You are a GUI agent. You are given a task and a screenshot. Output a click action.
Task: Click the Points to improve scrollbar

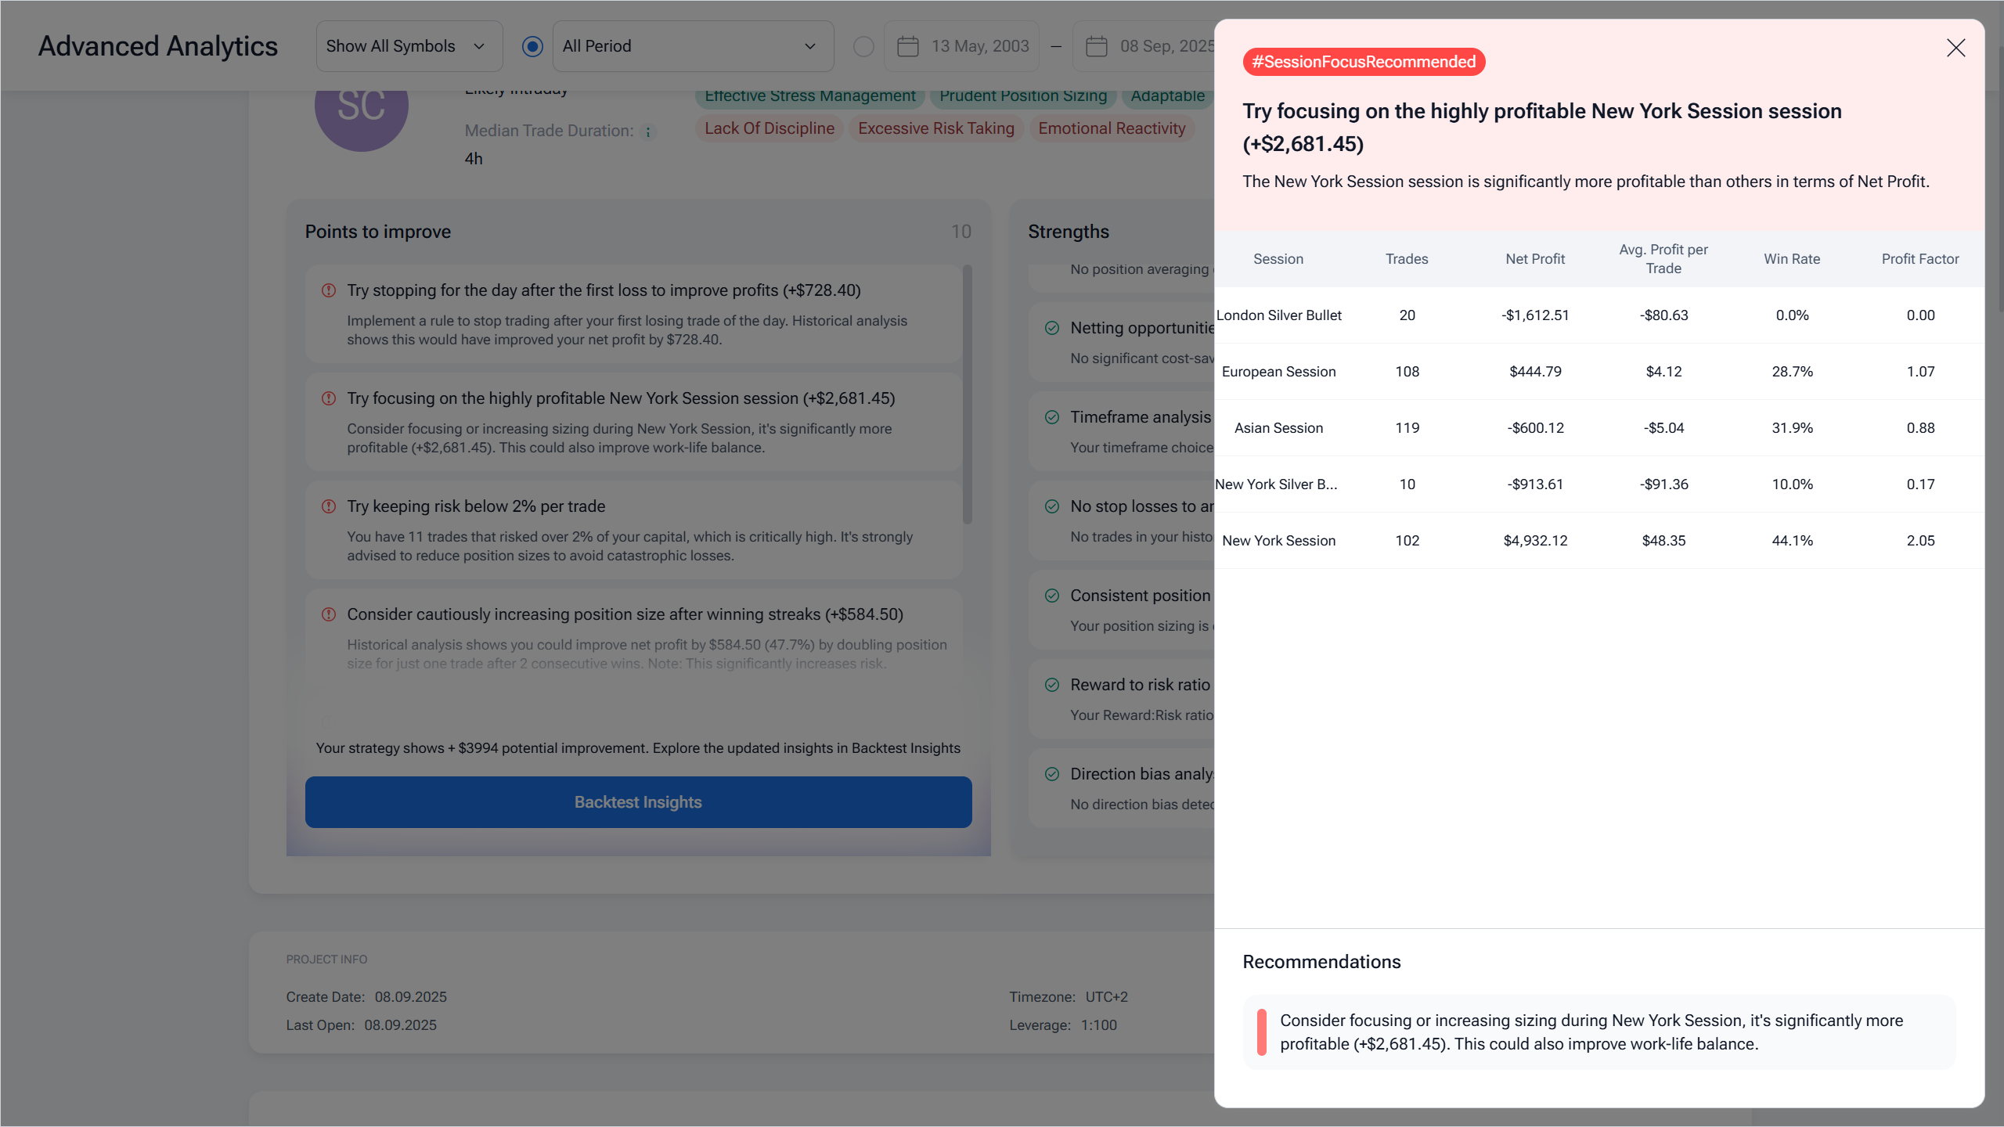pyautogui.click(x=968, y=395)
